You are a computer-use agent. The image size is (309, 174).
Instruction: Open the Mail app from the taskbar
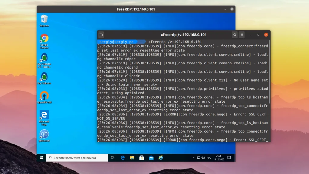[x=150, y=157]
